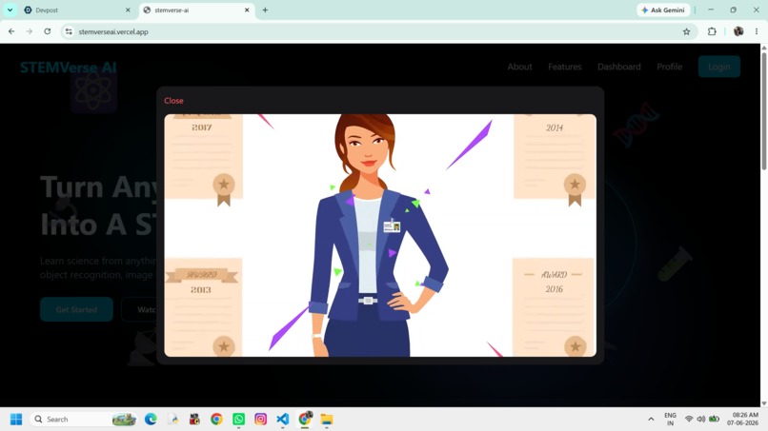Open the Features nav link
The width and height of the screenshot is (768, 431).
coord(564,67)
